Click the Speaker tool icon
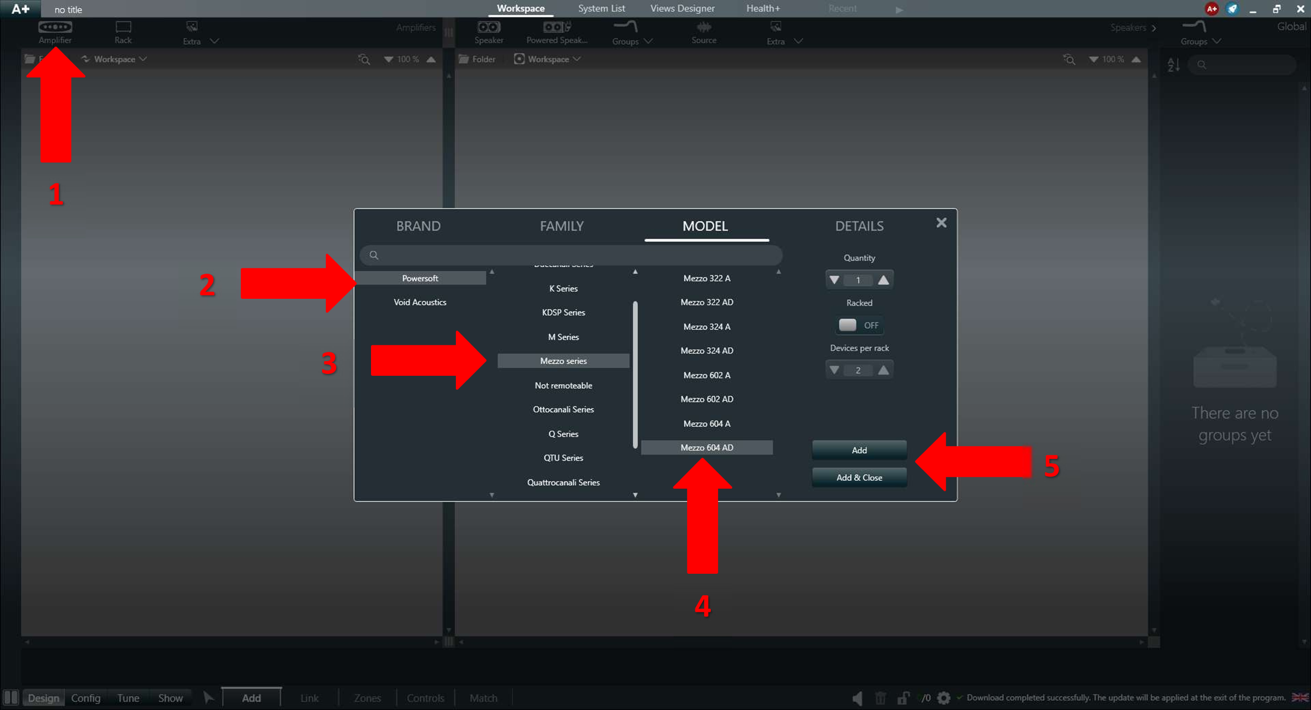Screen dimensions: 1311x710 [488, 27]
